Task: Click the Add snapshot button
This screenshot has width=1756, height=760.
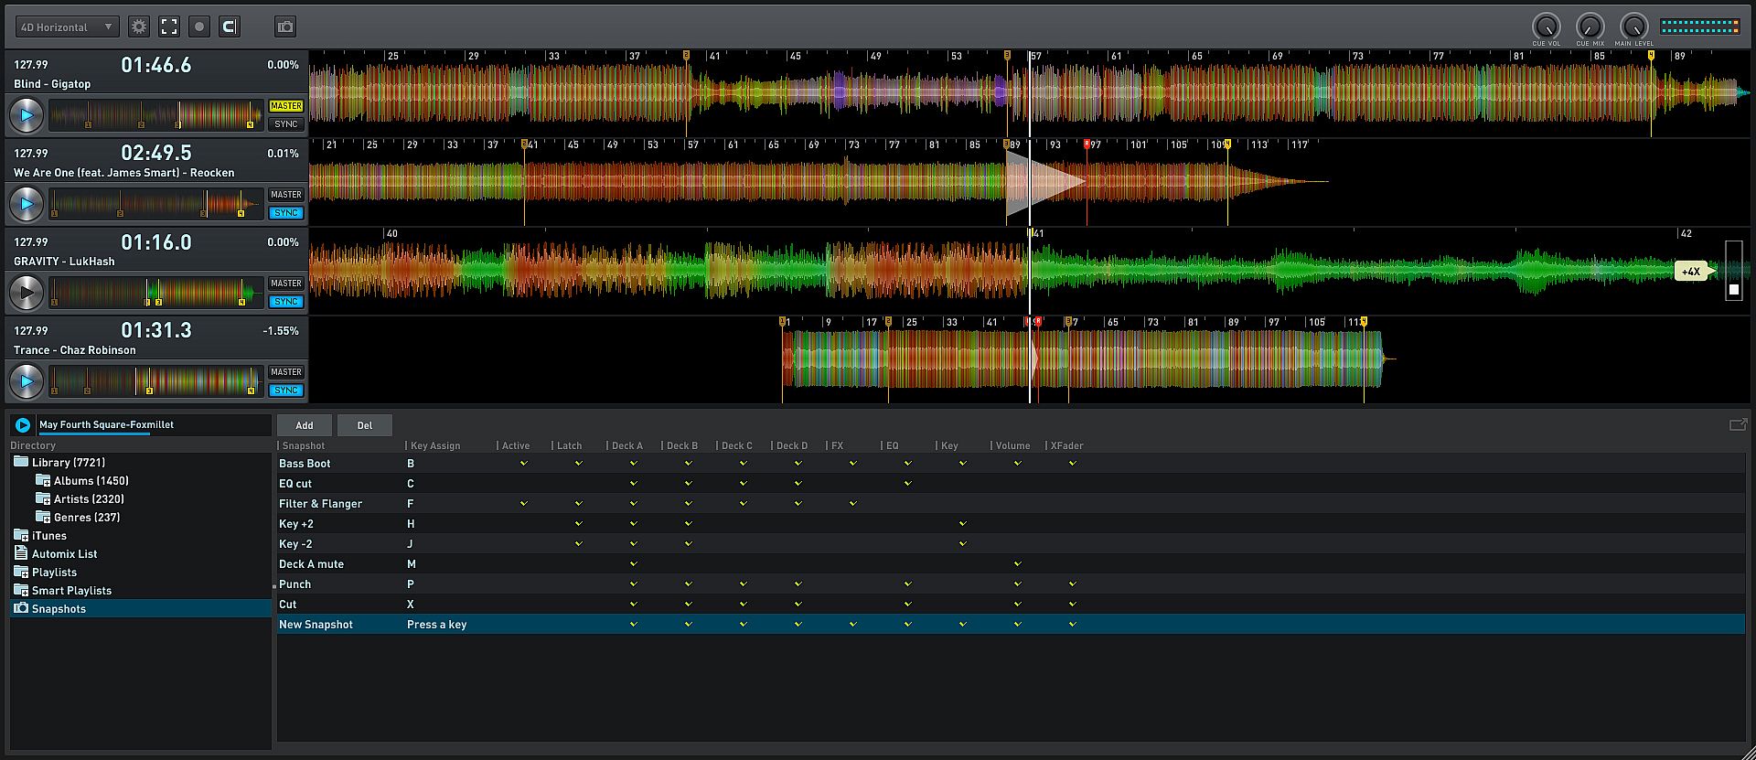Action: click(305, 425)
